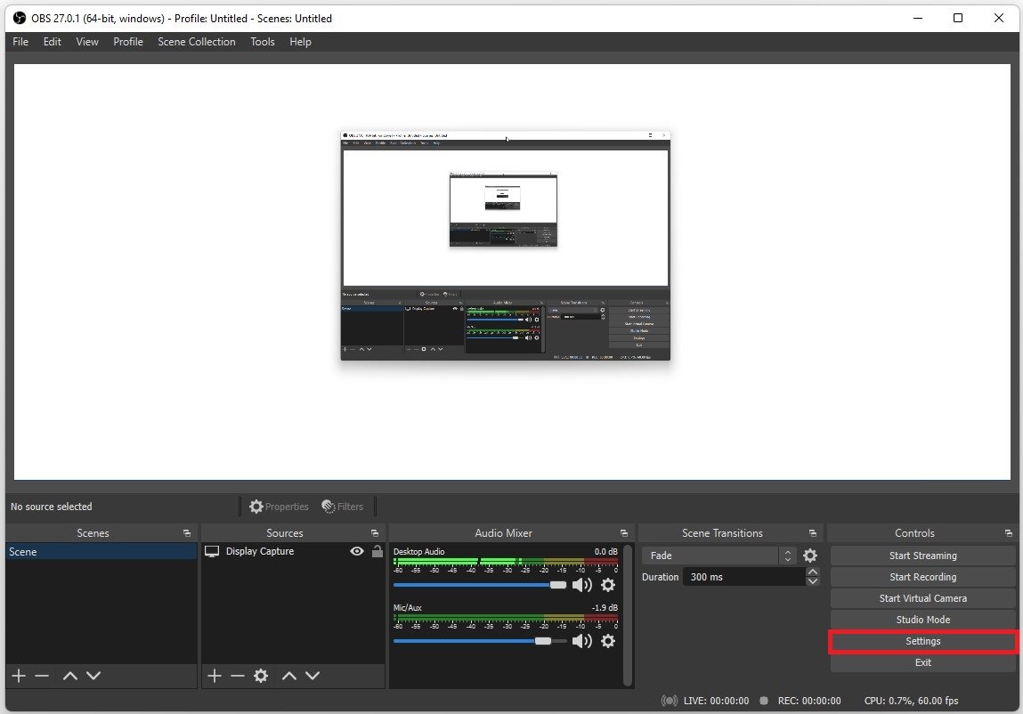Open Scene Transitions properties gear
Screen dimensions: 1023x714
click(810, 556)
